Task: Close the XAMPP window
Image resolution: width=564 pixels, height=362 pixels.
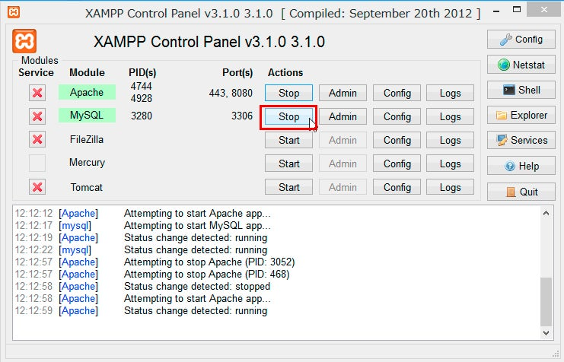Action: 544,10
